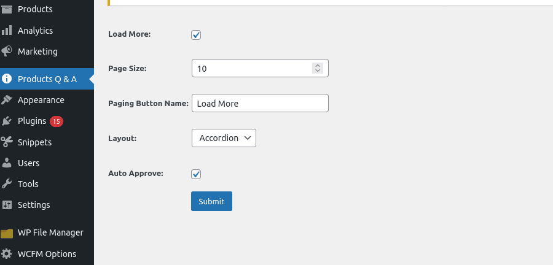
Task: Click the Products archive icon in sidebar
Action: point(7,9)
